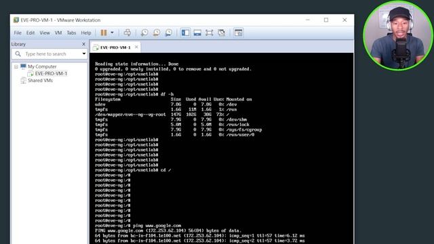The height and width of the screenshot is (244, 434).
Task: Take a snapshot of this virtual machine
Action: point(144,33)
